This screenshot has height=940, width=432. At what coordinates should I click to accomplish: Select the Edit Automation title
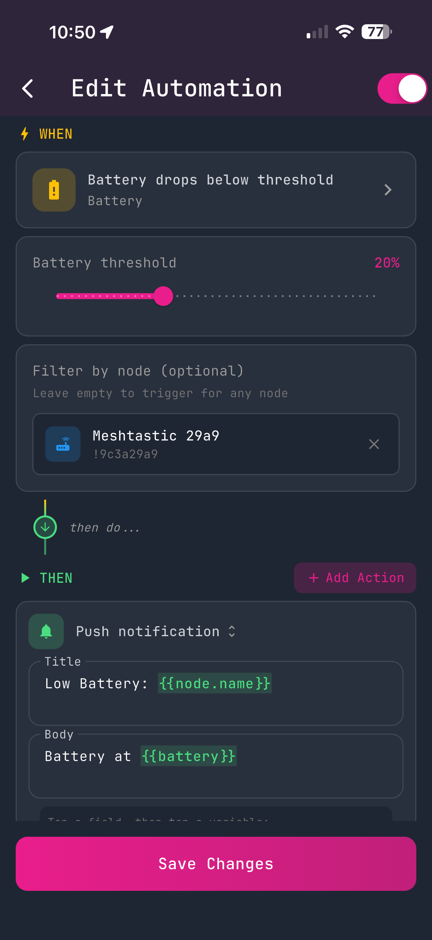(x=176, y=88)
